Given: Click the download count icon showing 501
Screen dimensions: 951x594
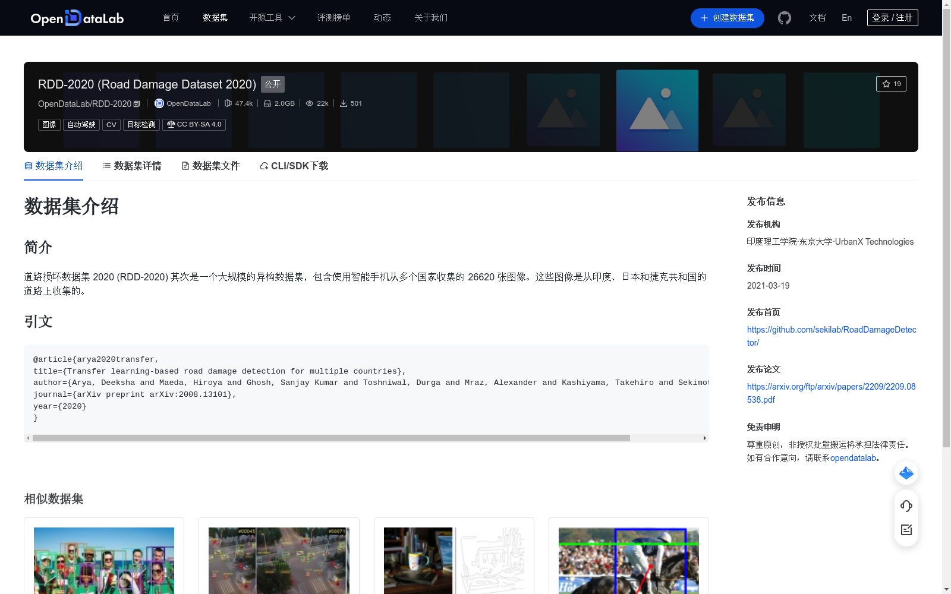Looking at the screenshot, I should pyautogui.click(x=344, y=103).
